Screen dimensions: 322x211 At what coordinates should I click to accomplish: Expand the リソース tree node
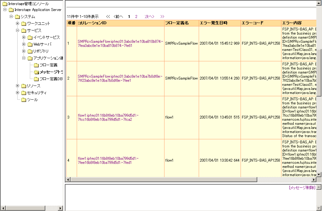tap(18, 86)
